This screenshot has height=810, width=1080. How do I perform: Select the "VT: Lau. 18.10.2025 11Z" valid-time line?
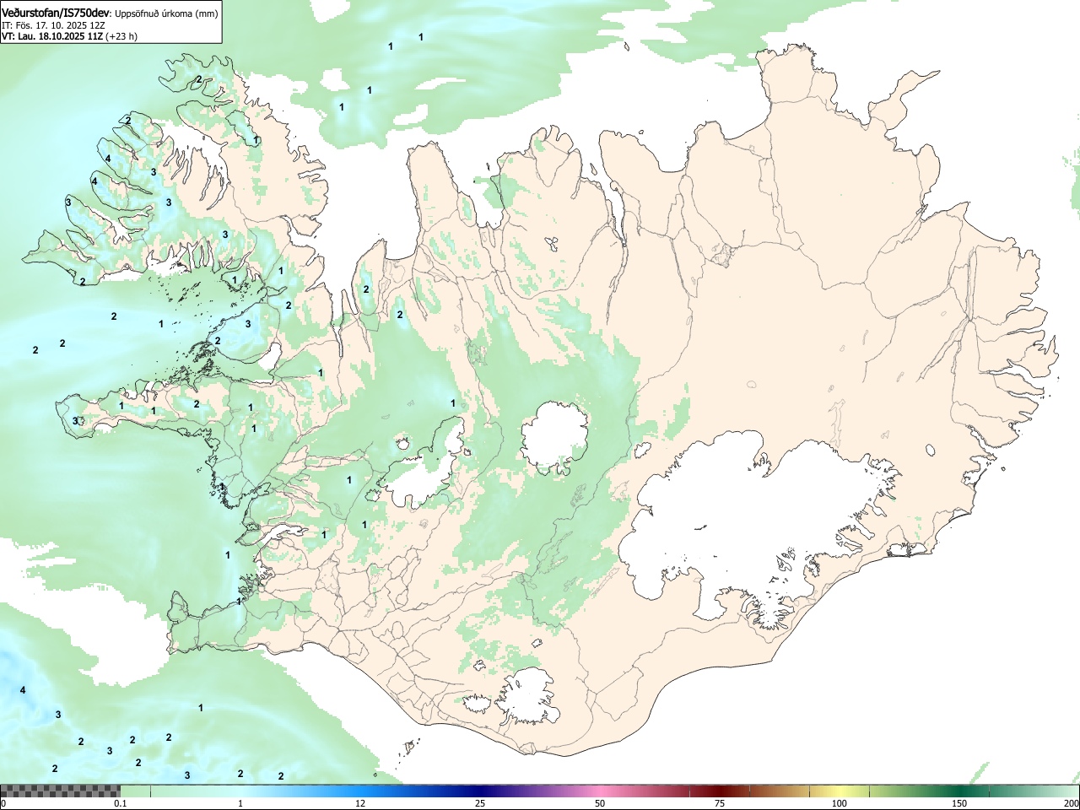coord(52,36)
